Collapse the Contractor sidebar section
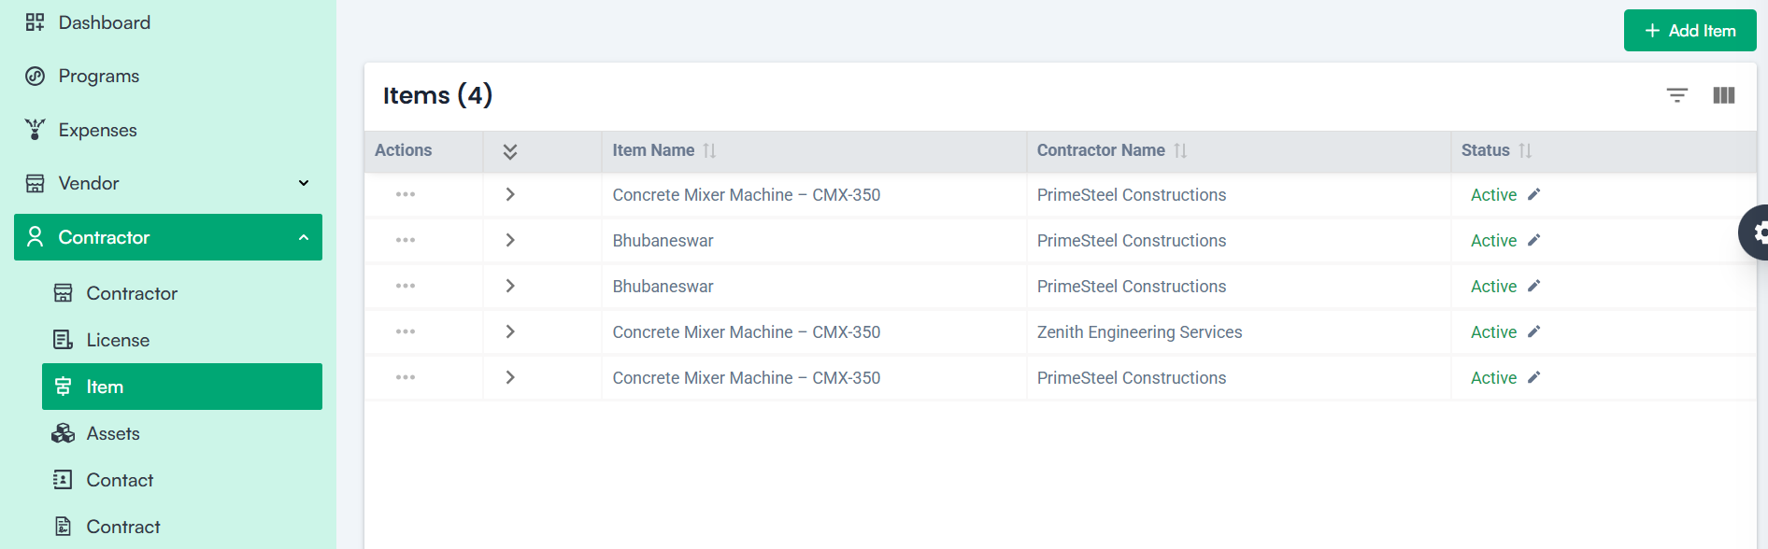 point(303,237)
